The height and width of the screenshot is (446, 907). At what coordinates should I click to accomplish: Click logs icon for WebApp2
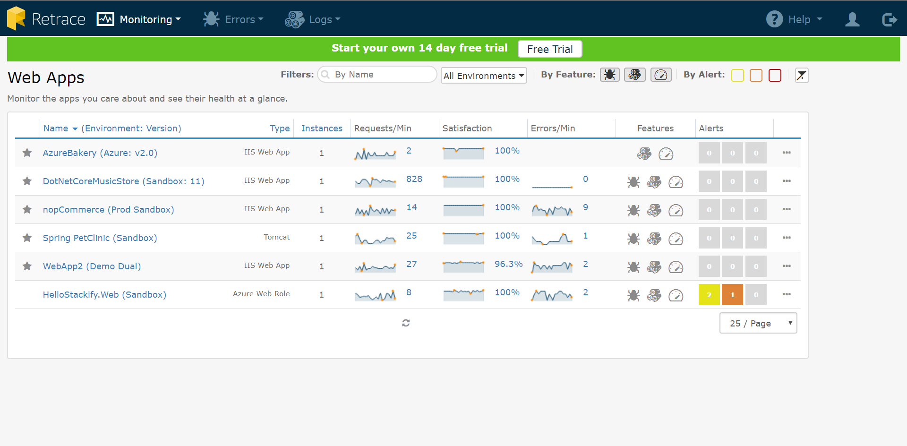pos(654,267)
